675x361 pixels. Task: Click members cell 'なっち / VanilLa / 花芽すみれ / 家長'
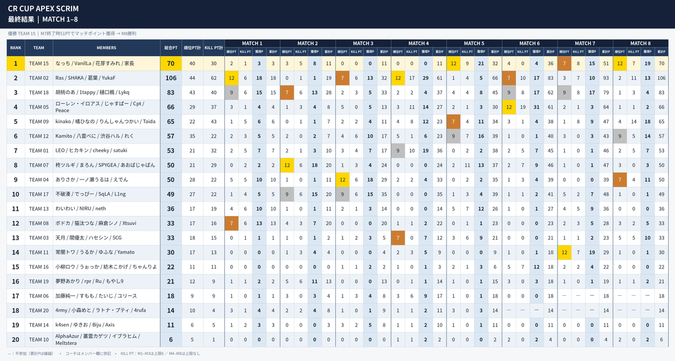pos(106,64)
